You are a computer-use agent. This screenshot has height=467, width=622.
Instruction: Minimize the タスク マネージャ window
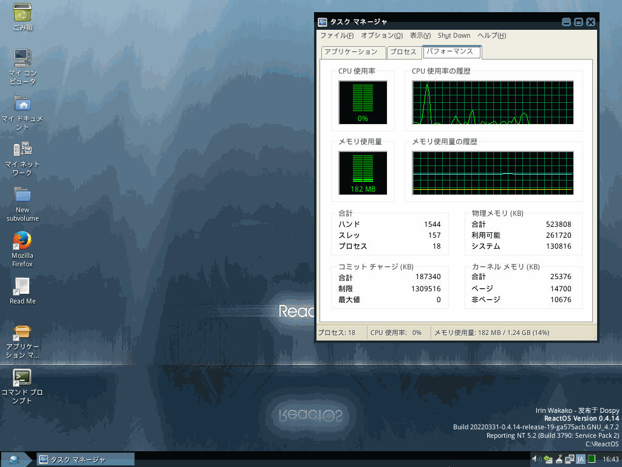(567, 22)
